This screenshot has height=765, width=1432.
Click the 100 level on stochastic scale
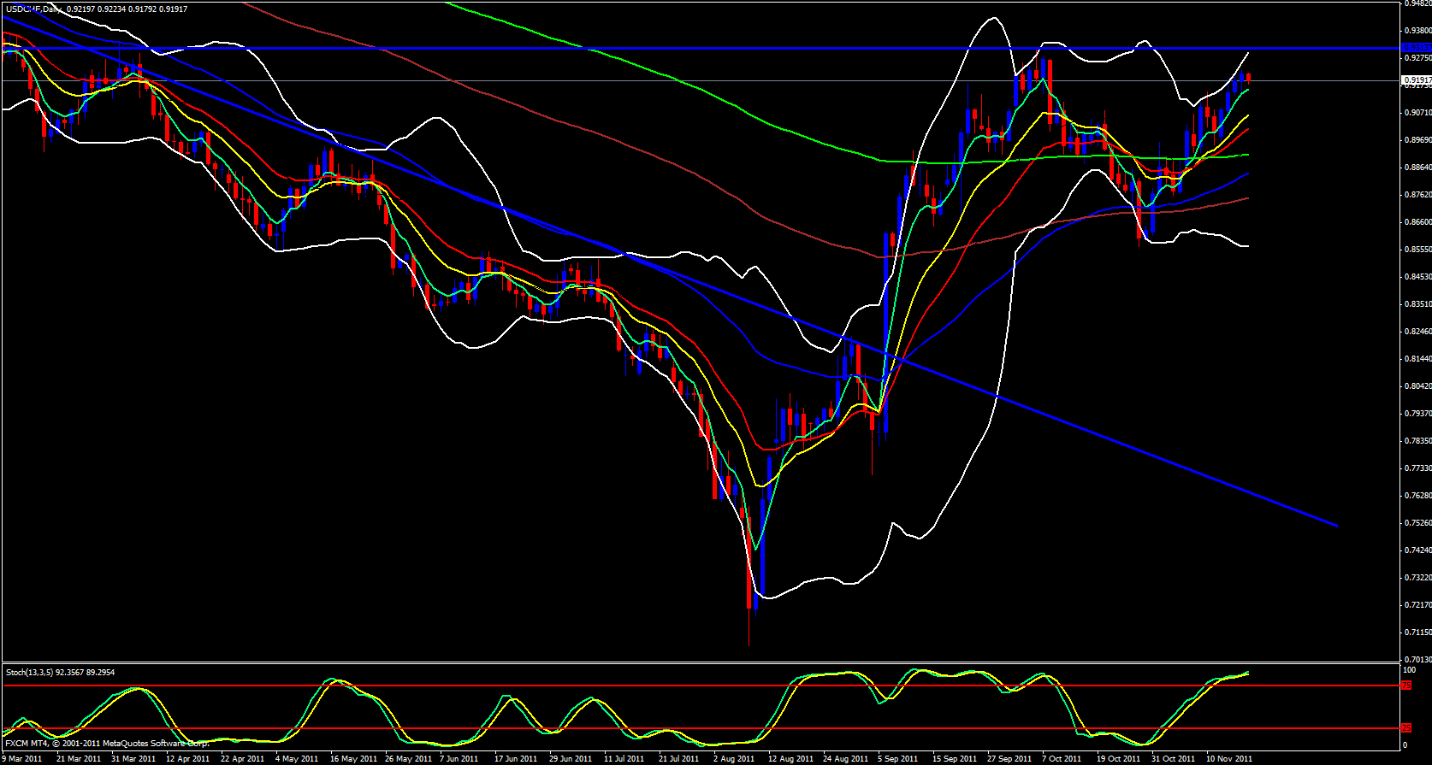(1409, 671)
